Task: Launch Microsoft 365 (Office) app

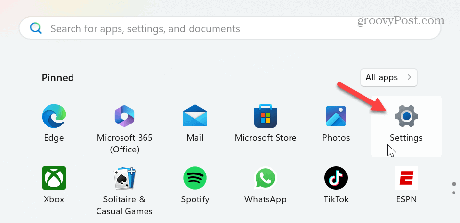Action: [x=124, y=116]
